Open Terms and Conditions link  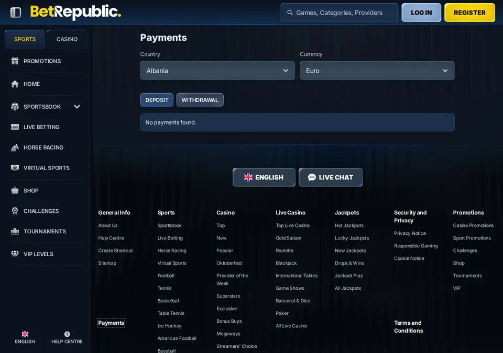click(x=408, y=327)
